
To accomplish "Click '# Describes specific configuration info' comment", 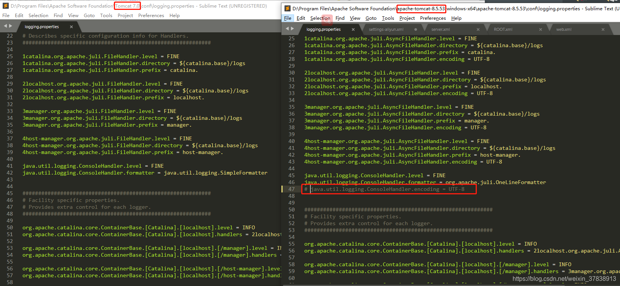I will pyautogui.click(x=105, y=36).
